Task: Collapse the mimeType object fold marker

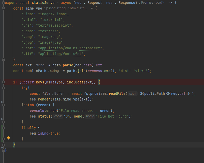Action: coord(4,9)
